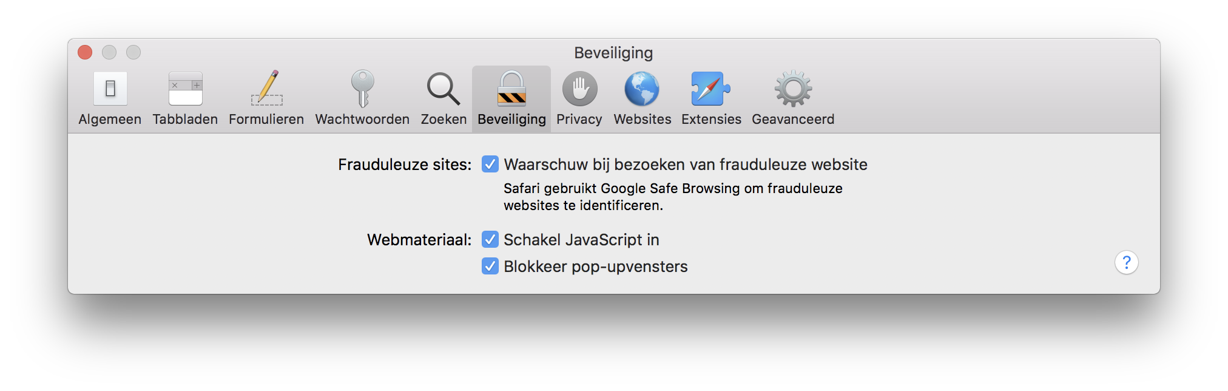Switch to Websites globe pane

pos(642,89)
